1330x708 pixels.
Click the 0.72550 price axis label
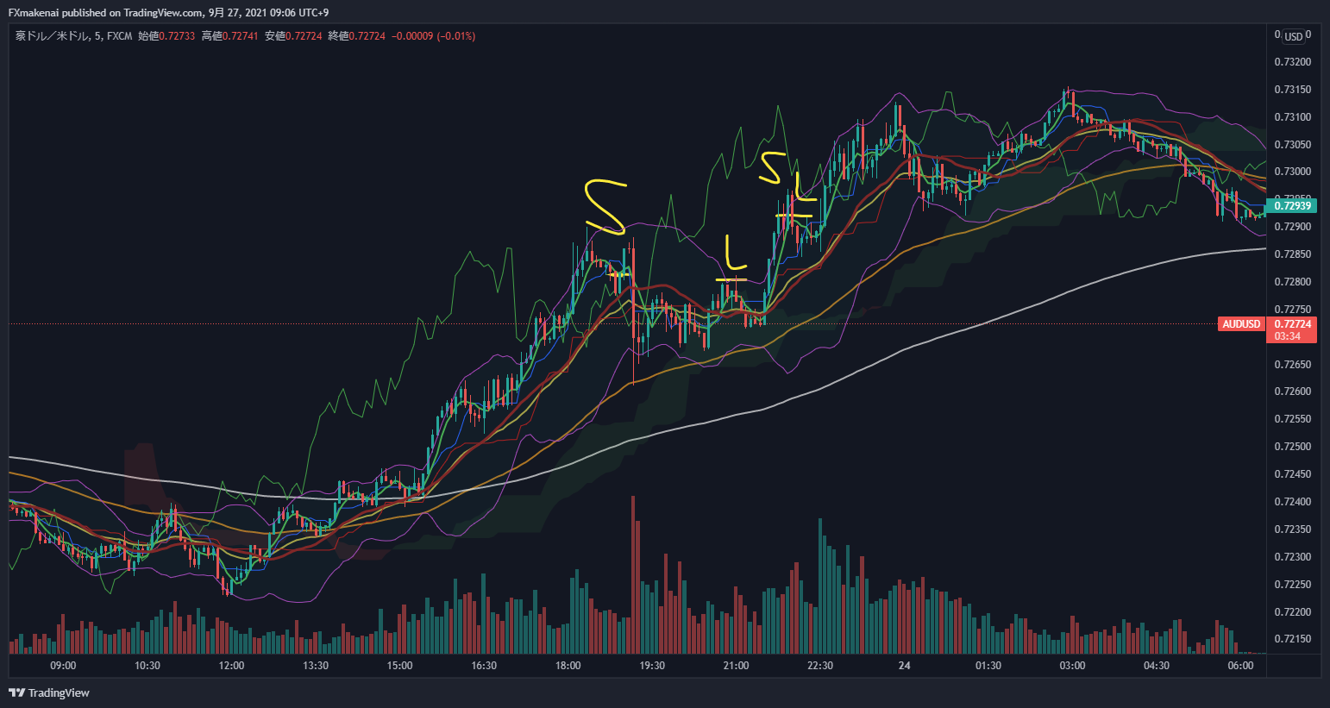point(1292,419)
